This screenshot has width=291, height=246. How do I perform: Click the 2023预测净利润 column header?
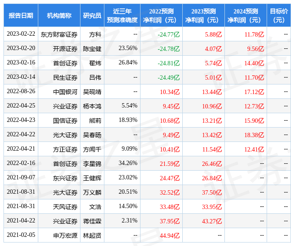pyautogui.click(x=203, y=16)
